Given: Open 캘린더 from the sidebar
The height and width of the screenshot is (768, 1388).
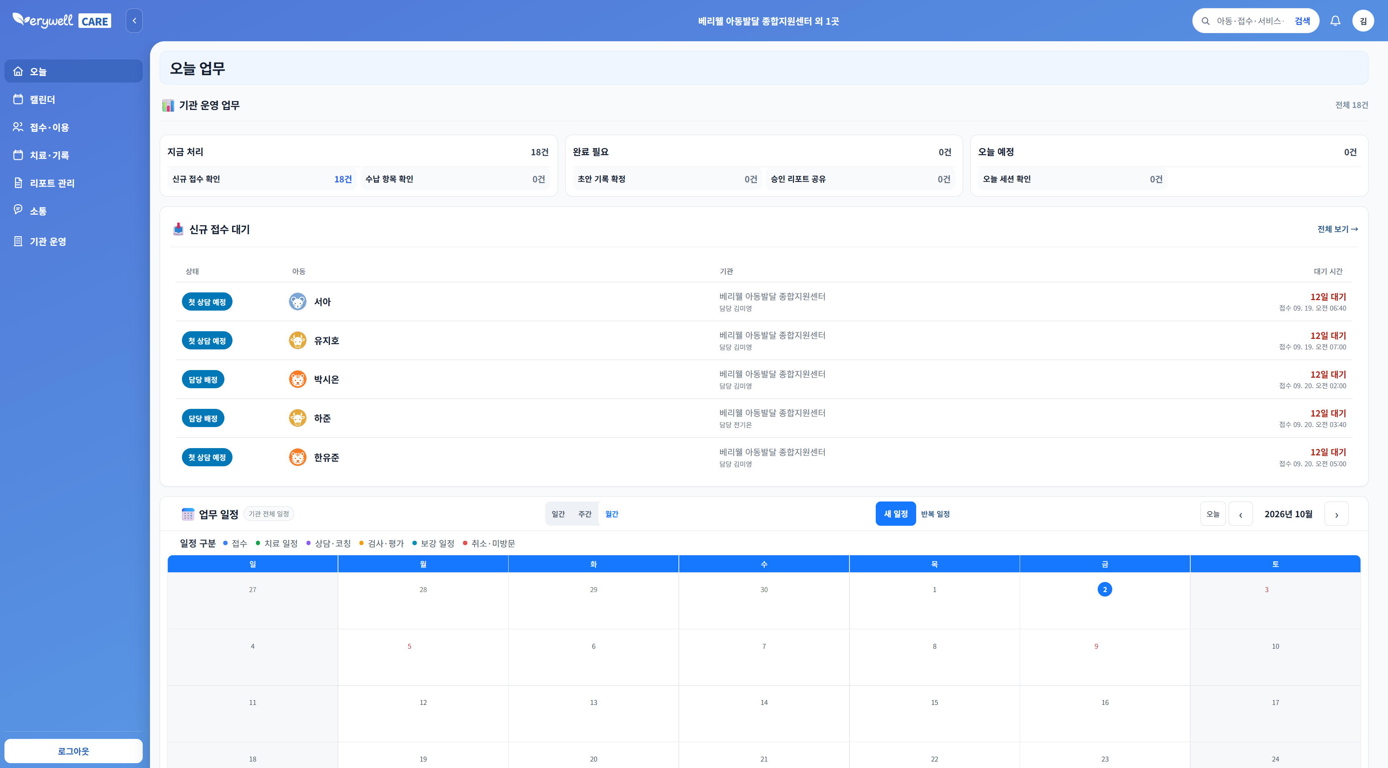Looking at the screenshot, I should click(73, 99).
